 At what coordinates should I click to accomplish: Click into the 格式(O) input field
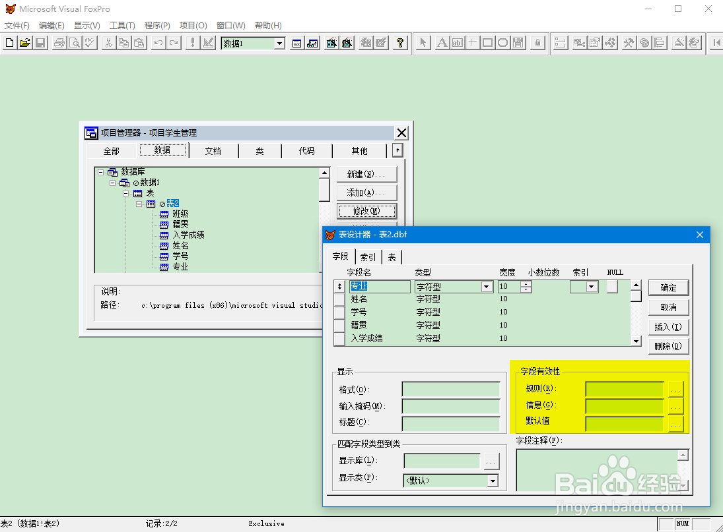pos(451,390)
